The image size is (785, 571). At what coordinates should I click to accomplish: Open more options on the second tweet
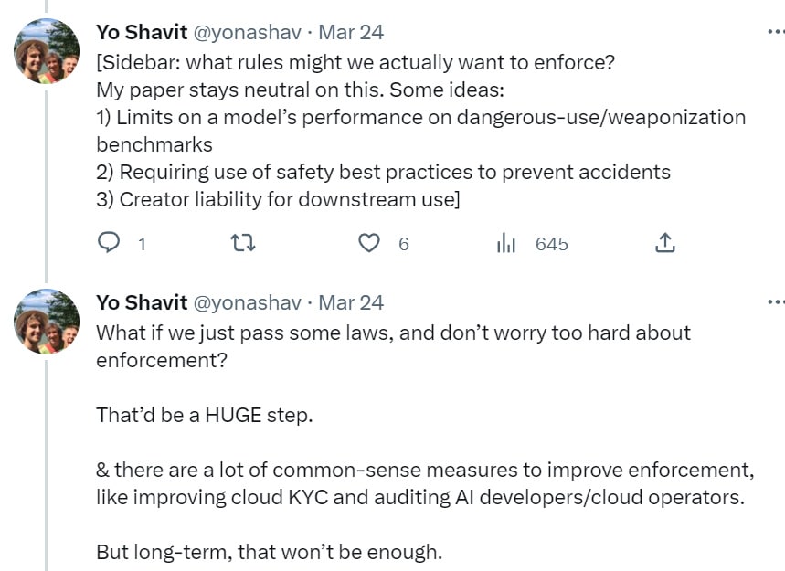(775, 301)
